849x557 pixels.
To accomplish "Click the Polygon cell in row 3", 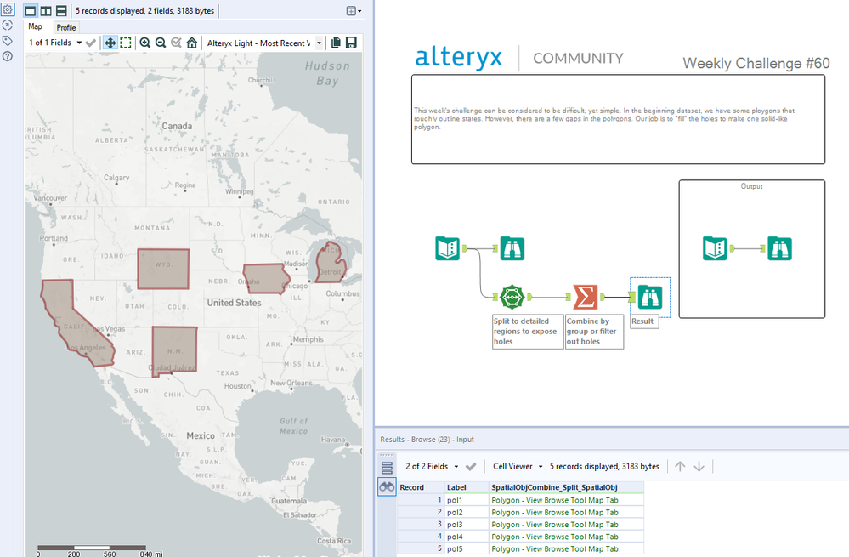I will [x=566, y=525].
